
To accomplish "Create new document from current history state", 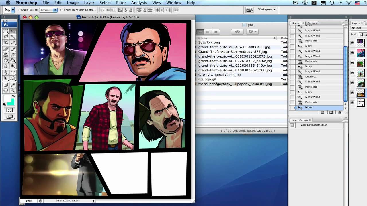I will click(x=323, y=113).
